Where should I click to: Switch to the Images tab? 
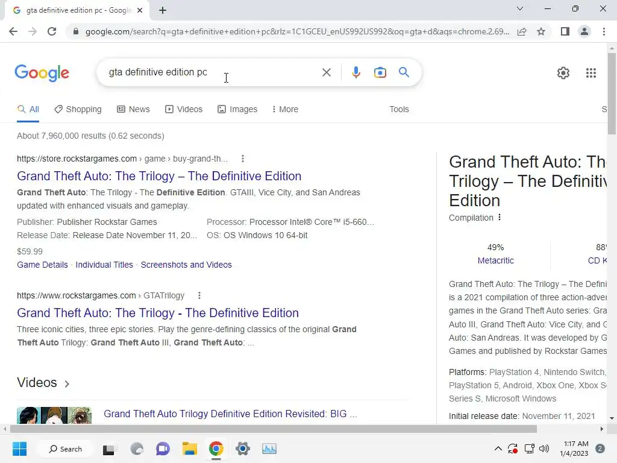coord(237,110)
